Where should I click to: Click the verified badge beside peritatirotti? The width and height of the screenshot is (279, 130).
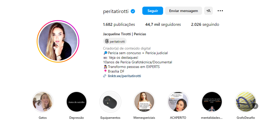[x=133, y=11]
